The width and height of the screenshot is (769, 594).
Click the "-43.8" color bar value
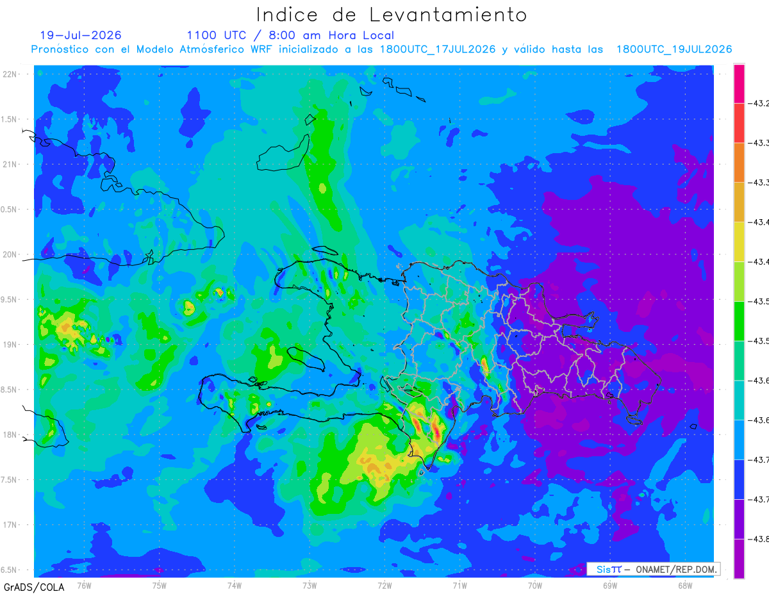coord(759,538)
